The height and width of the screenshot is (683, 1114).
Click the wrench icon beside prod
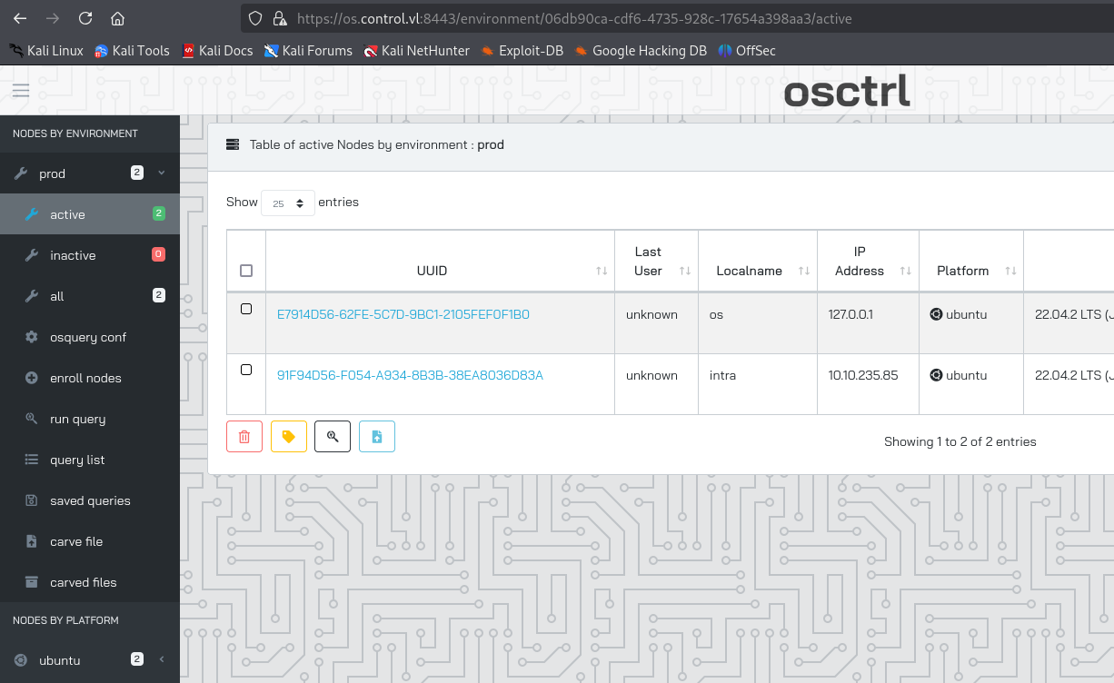[20, 173]
